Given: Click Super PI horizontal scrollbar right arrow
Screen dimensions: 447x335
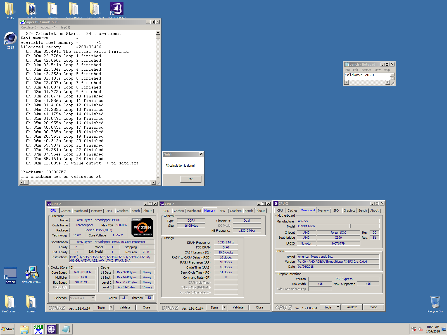Looking at the screenshot, I should click(153, 183).
